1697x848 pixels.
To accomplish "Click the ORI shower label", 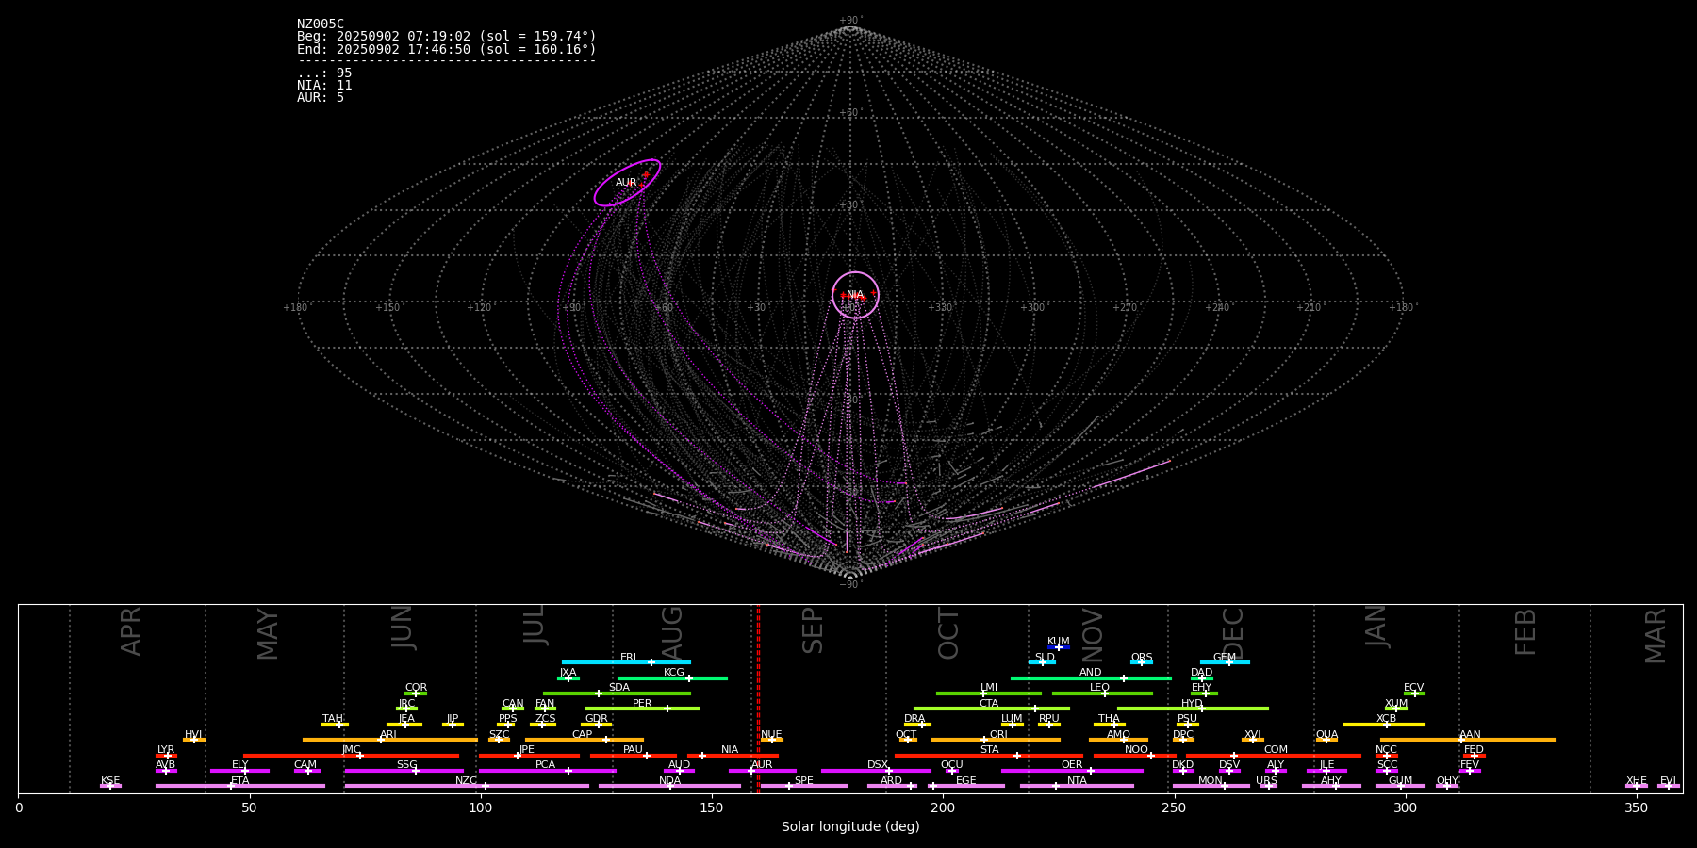I will pos(998,735).
